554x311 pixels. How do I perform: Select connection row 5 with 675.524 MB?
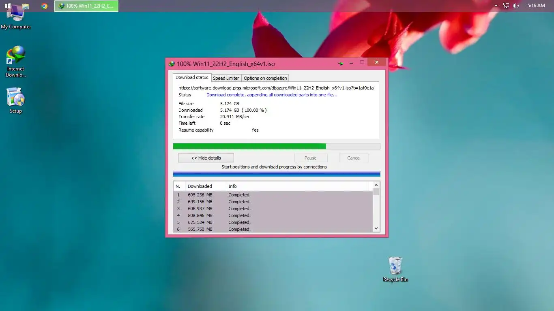point(273,222)
